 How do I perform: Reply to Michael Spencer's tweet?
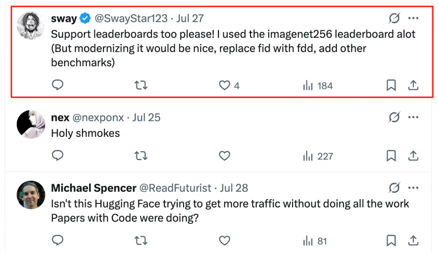click(x=58, y=241)
